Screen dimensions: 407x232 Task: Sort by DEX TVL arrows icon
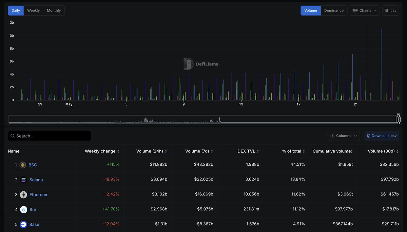258,151
